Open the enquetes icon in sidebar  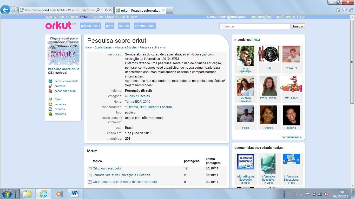coord(50,104)
